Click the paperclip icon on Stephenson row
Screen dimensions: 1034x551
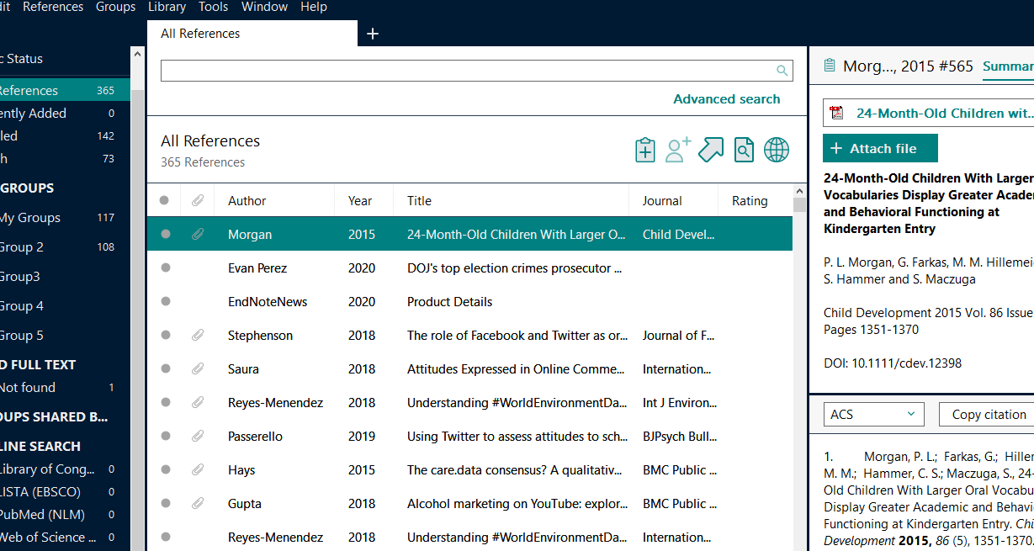pyautogui.click(x=198, y=336)
